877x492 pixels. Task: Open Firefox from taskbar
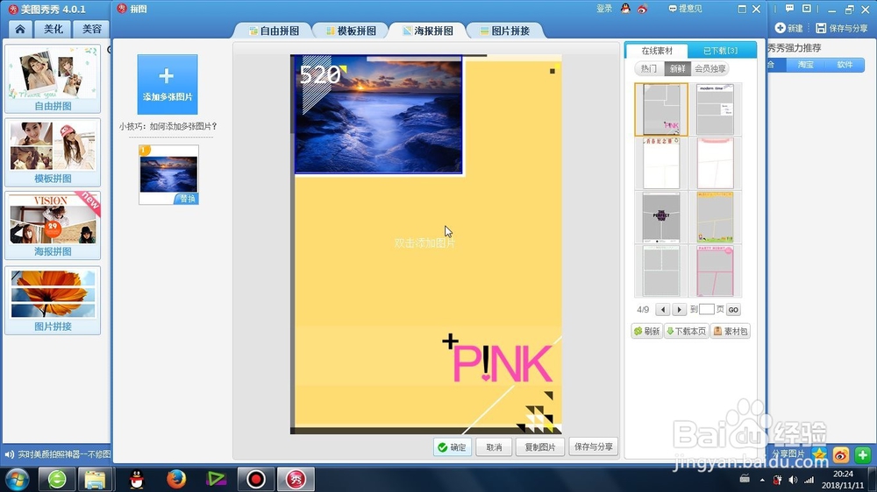point(175,479)
